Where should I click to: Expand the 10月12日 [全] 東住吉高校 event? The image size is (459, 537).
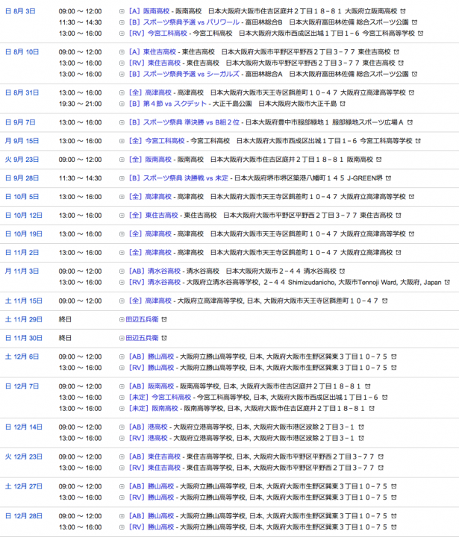coord(122,216)
